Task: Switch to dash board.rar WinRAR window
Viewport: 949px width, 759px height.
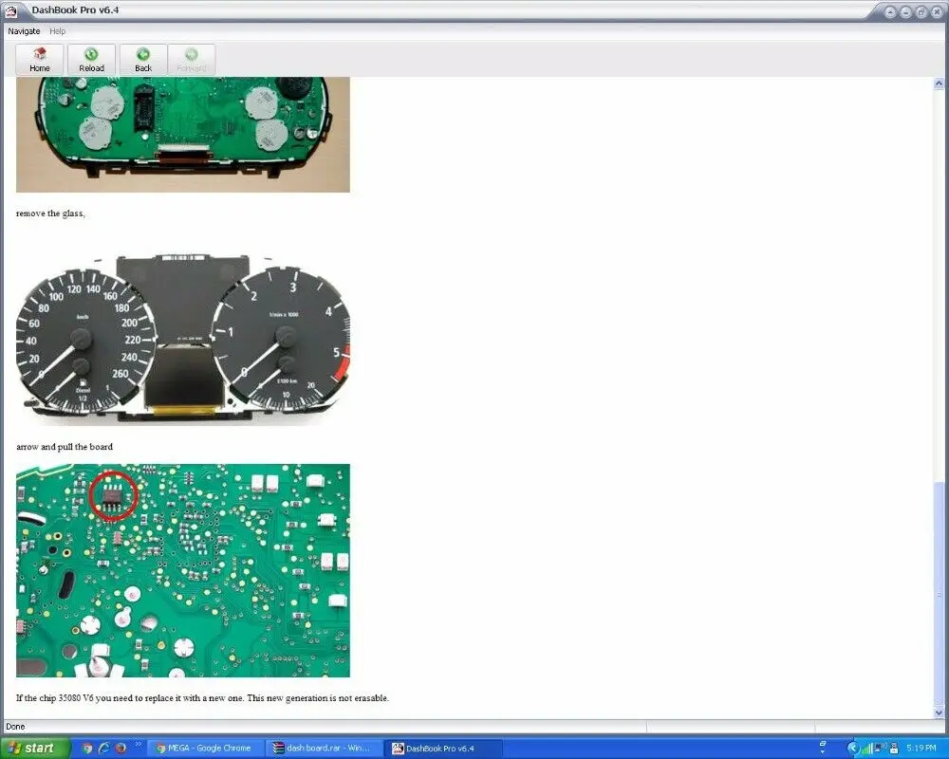Action: pyautogui.click(x=324, y=749)
